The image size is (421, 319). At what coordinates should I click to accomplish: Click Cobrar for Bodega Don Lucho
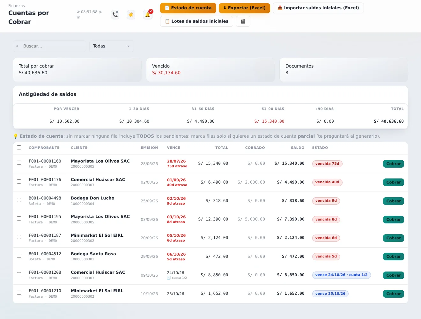(393, 201)
